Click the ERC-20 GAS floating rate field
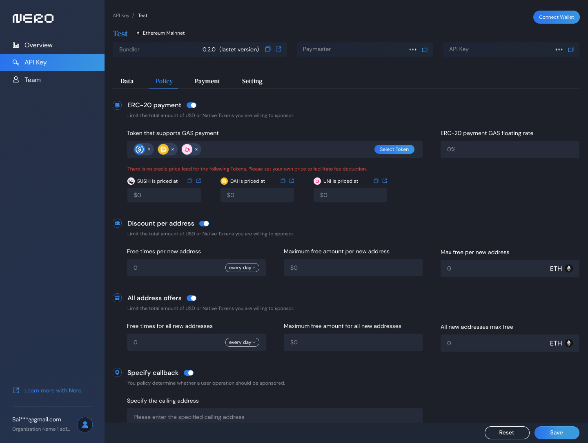This screenshot has width=588, height=443. coord(510,149)
